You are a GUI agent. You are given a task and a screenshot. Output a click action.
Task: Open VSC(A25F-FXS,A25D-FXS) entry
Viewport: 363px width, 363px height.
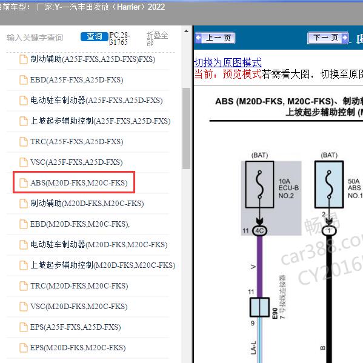76,162
